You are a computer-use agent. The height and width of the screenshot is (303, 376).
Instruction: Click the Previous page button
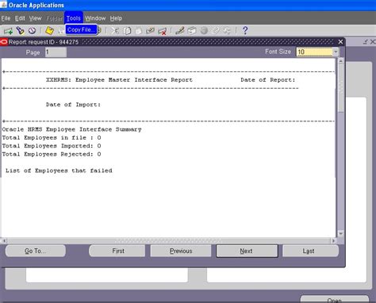(x=181, y=251)
